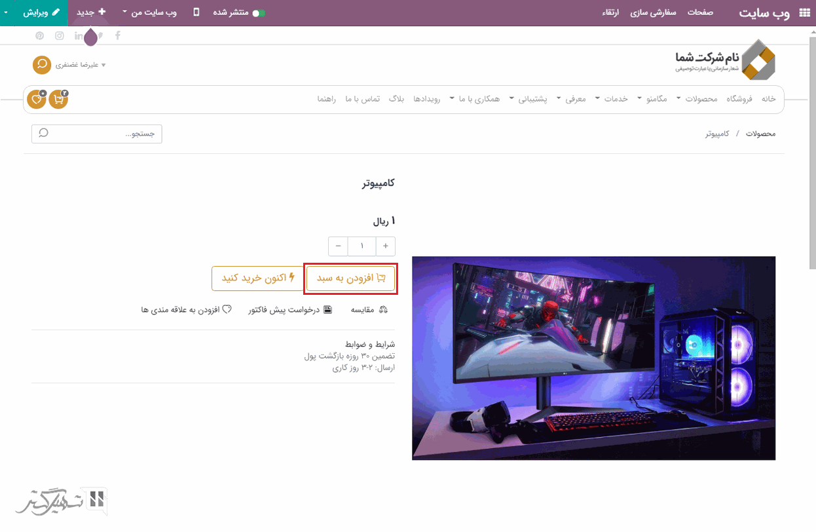Click اکنون خرید کنید buy now button
This screenshot has height=532, width=816.
(x=258, y=278)
